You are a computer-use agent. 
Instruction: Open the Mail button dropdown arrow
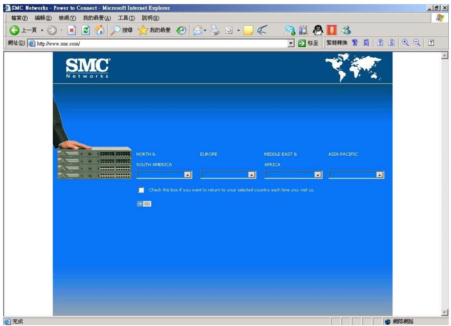205,30
